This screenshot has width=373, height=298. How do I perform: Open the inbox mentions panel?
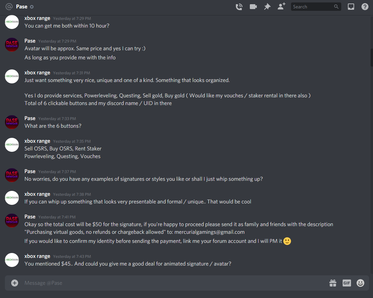[351, 7]
